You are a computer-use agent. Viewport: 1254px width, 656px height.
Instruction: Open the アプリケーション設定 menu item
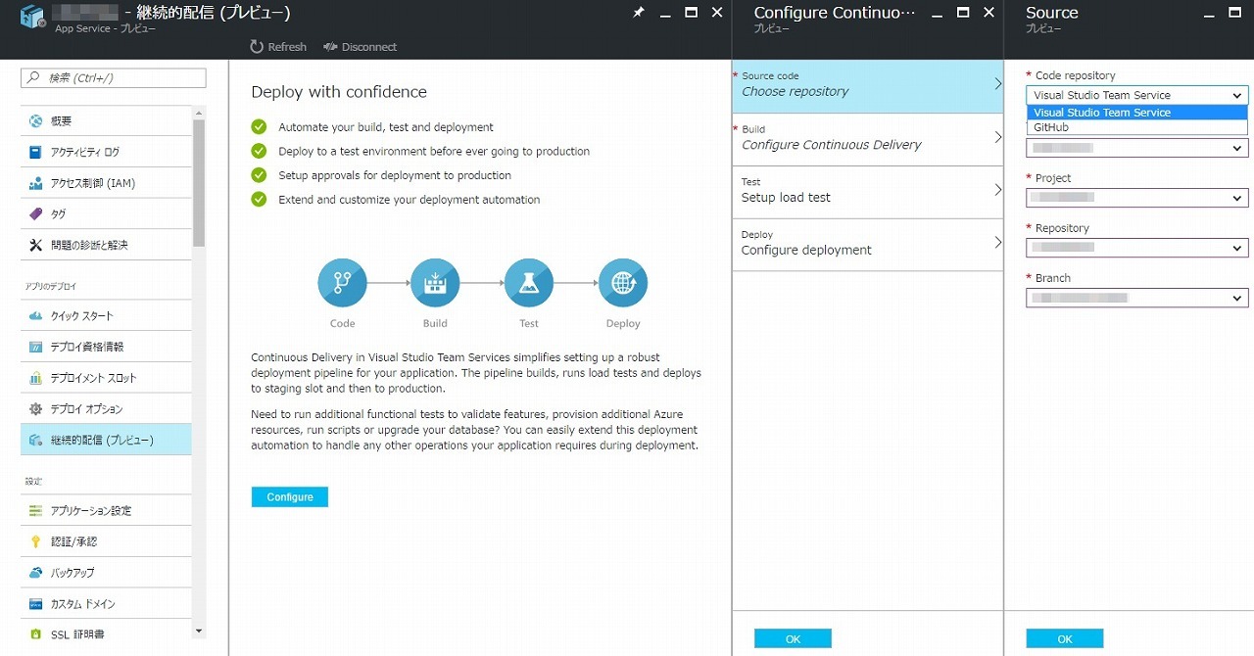pyautogui.click(x=106, y=511)
